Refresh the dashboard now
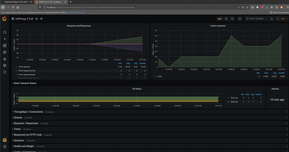The height and width of the screenshot is (152, 289). click(278, 19)
